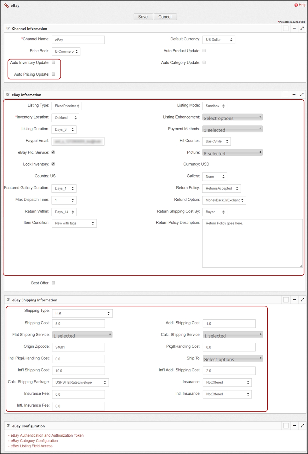Open Return Policy dropdown
The height and width of the screenshot is (454, 308).
222,189
